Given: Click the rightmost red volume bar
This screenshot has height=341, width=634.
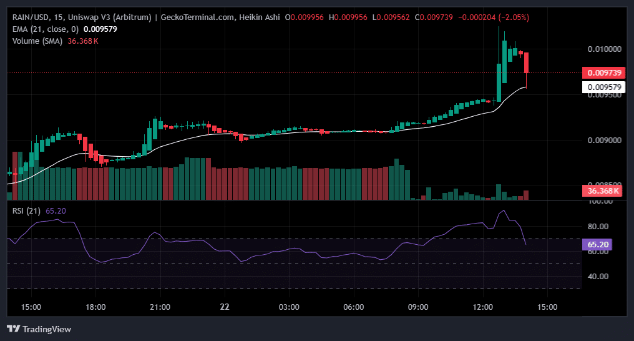Looking at the screenshot, I should click(526, 195).
